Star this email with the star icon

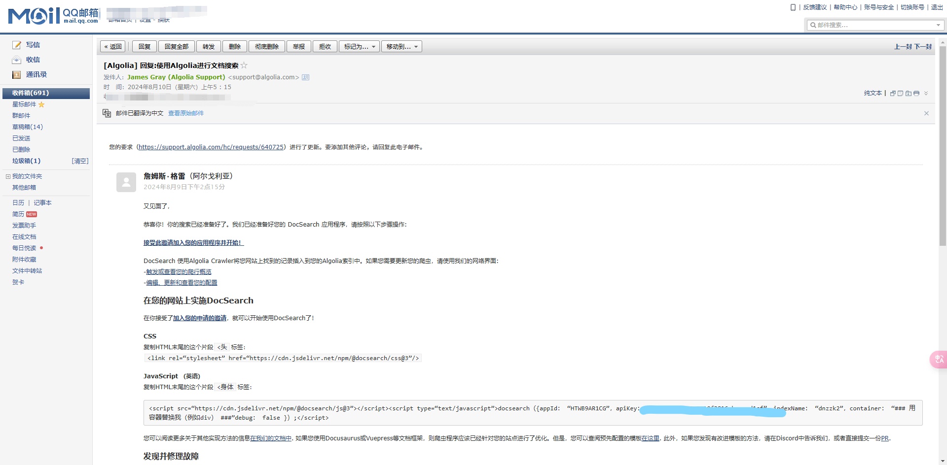coord(244,65)
